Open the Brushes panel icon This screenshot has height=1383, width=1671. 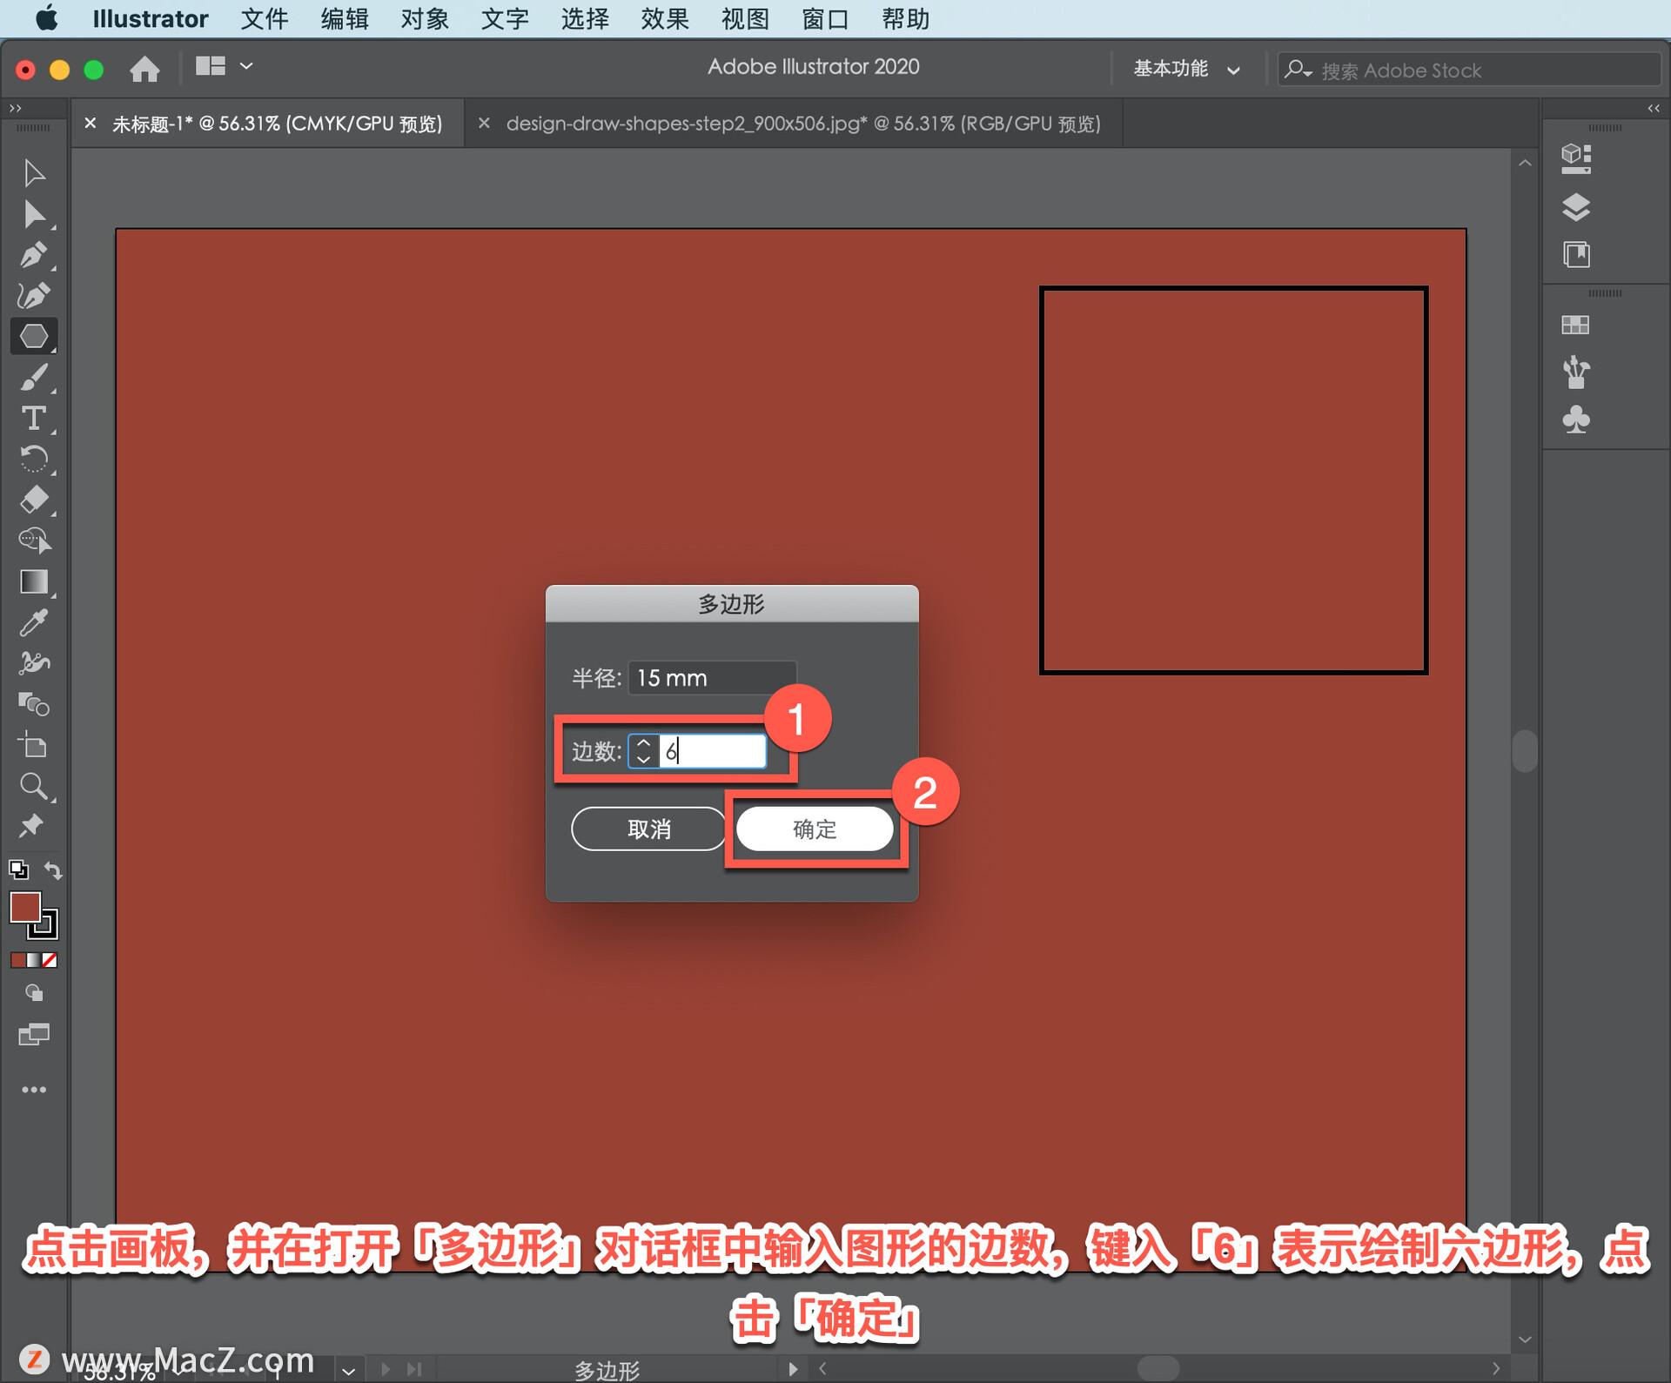(1575, 372)
